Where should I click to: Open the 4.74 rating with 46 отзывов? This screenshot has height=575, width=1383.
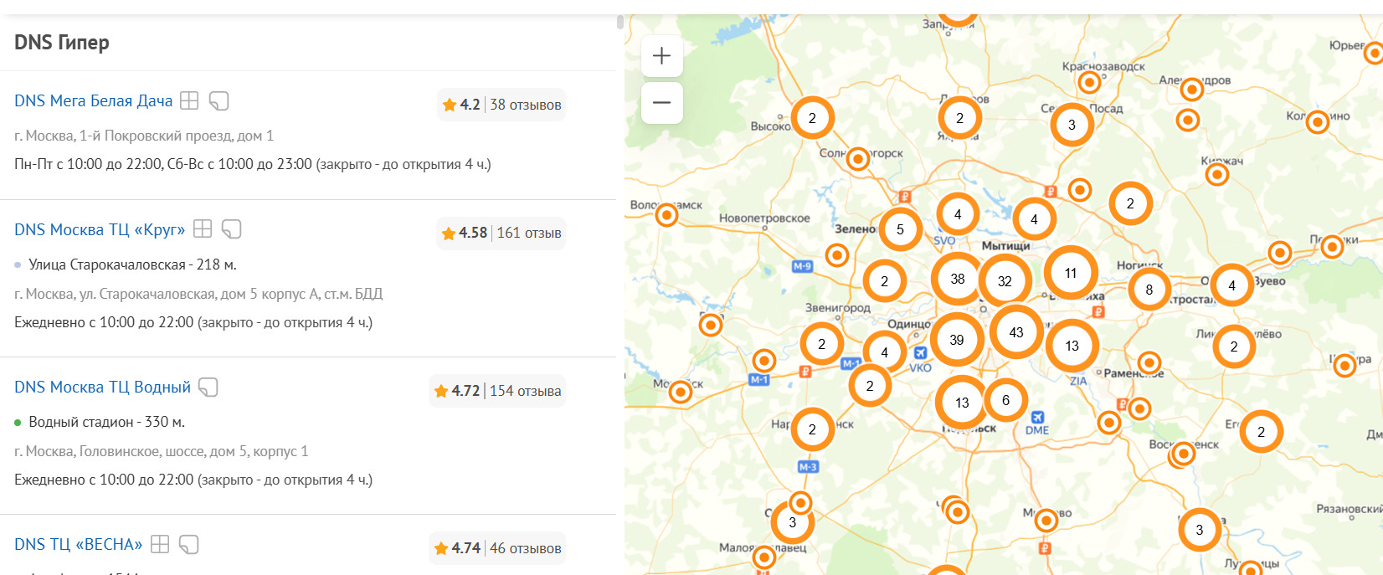(497, 548)
